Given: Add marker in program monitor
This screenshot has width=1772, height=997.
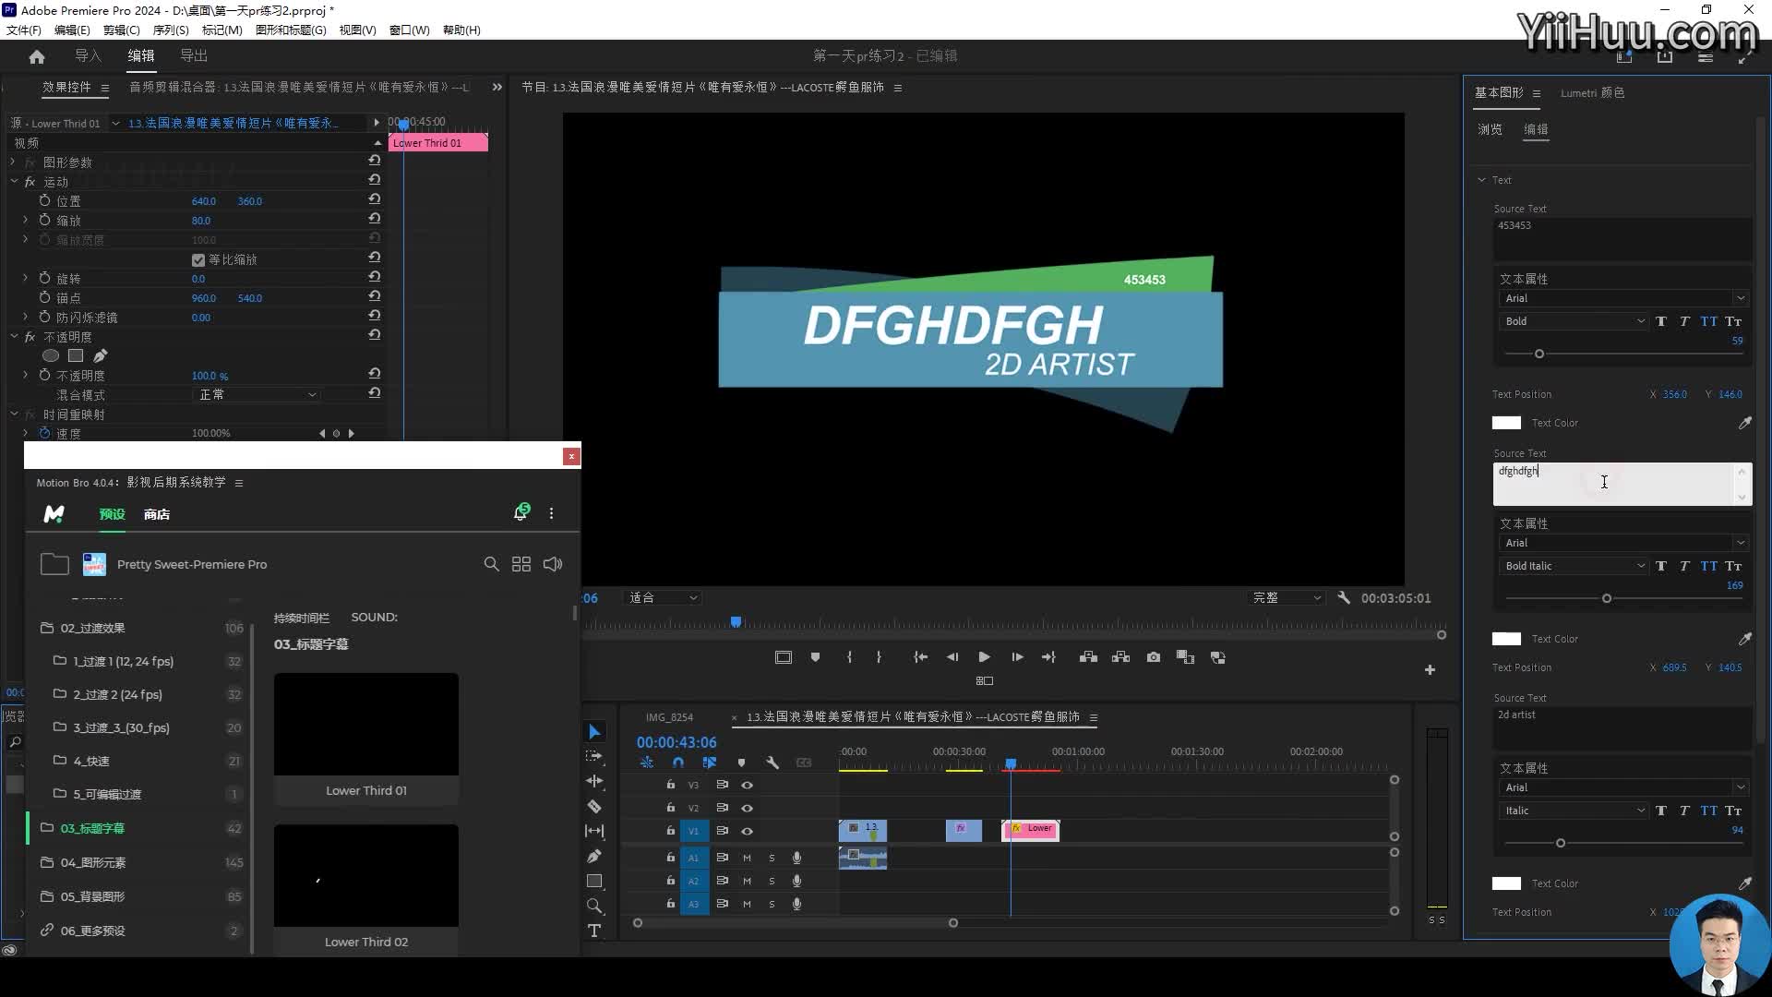Looking at the screenshot, I should (815, 657).
